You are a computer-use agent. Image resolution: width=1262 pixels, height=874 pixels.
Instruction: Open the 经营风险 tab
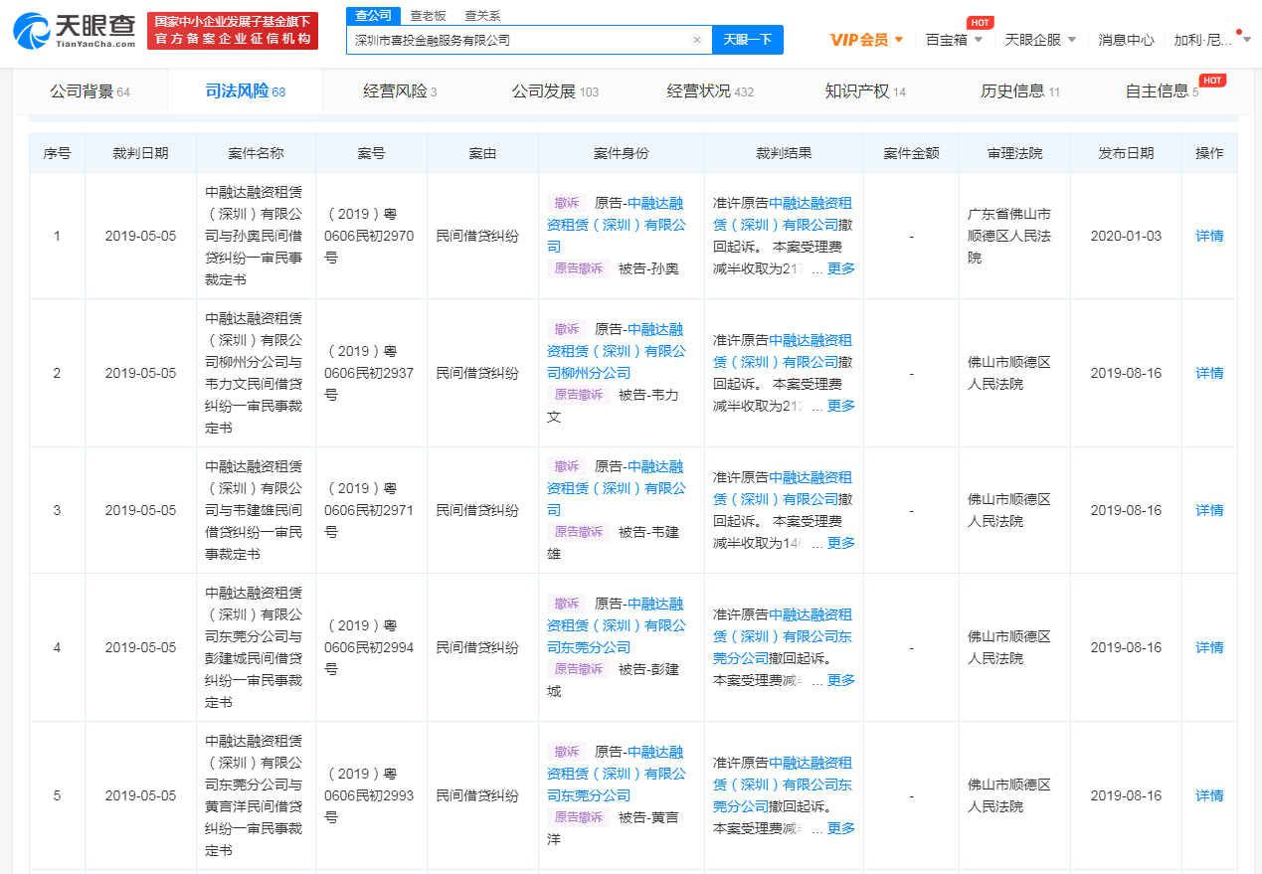(401, 91)
